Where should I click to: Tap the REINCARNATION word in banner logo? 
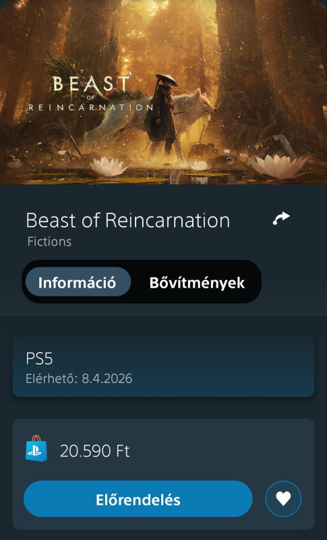coord(90,107)
